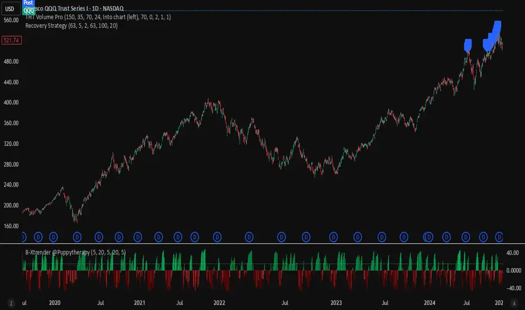
Task: Click the dividend D marker under April 2020
Action: click(x=77, y=237)
